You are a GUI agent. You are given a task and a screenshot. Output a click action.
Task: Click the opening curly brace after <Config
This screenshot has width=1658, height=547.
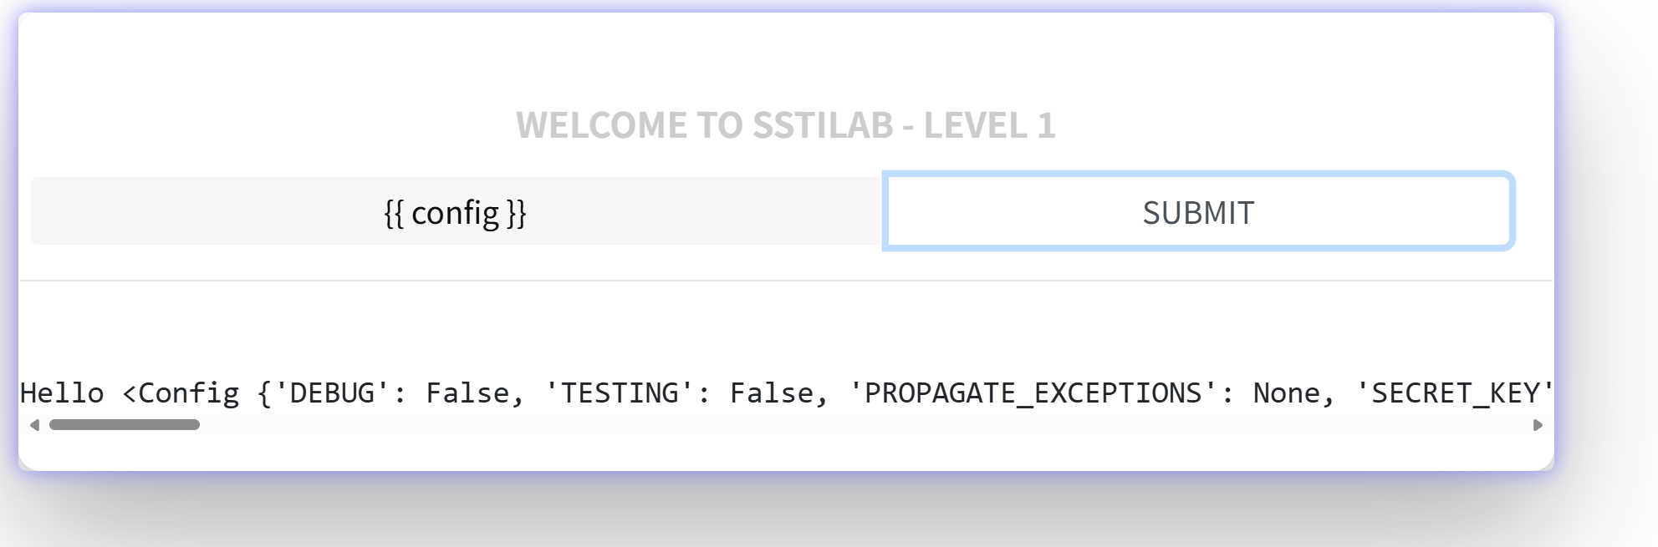pos(264,393)
